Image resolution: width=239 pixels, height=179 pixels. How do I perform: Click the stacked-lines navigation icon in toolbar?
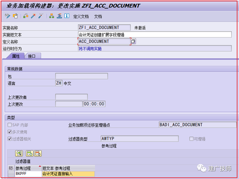pyautogui.click(x=59, y=16)
